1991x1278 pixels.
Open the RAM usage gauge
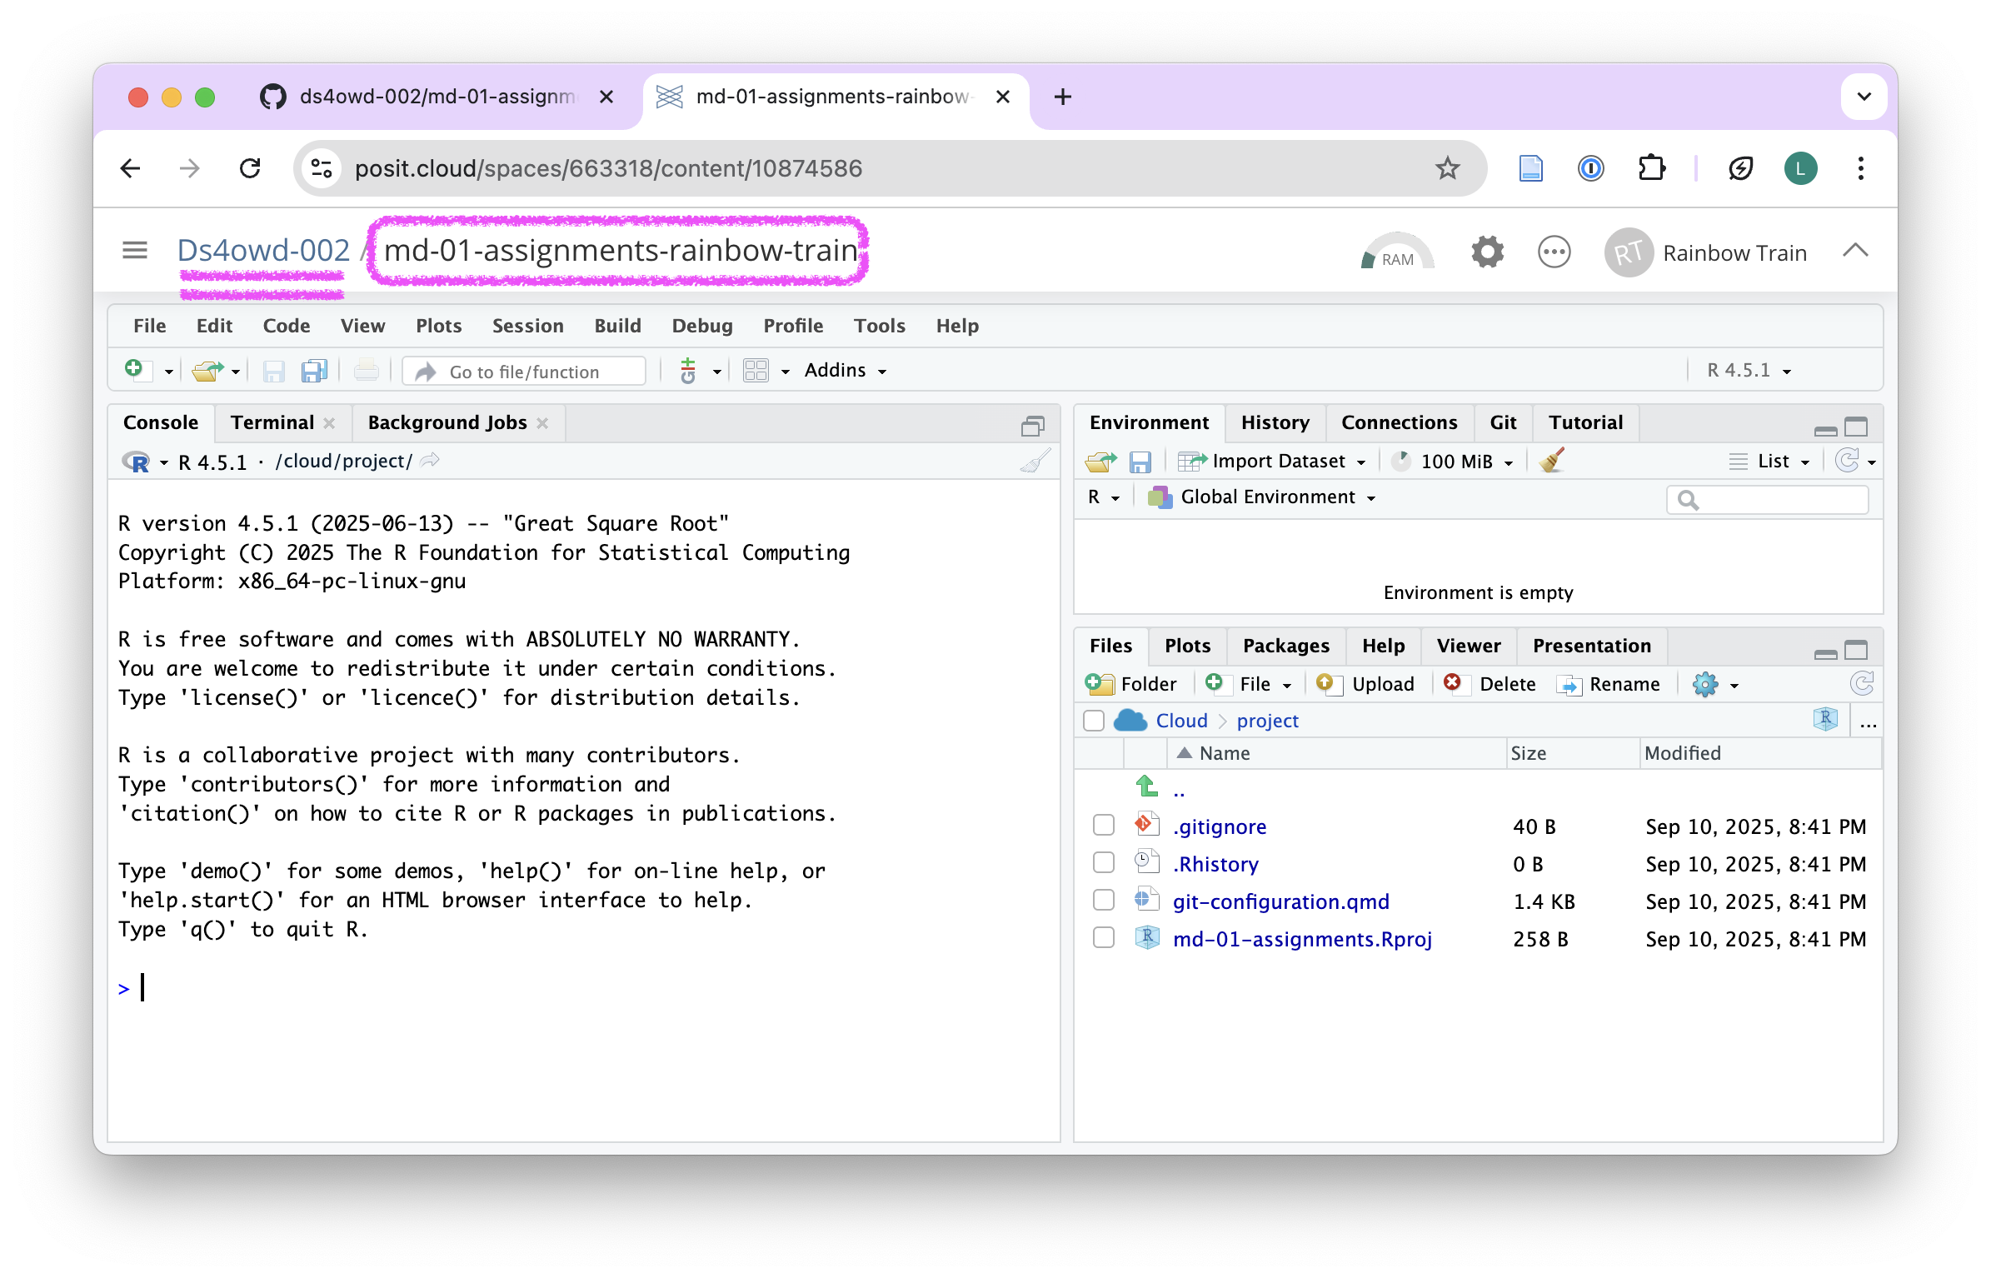tap(1397, 252)
